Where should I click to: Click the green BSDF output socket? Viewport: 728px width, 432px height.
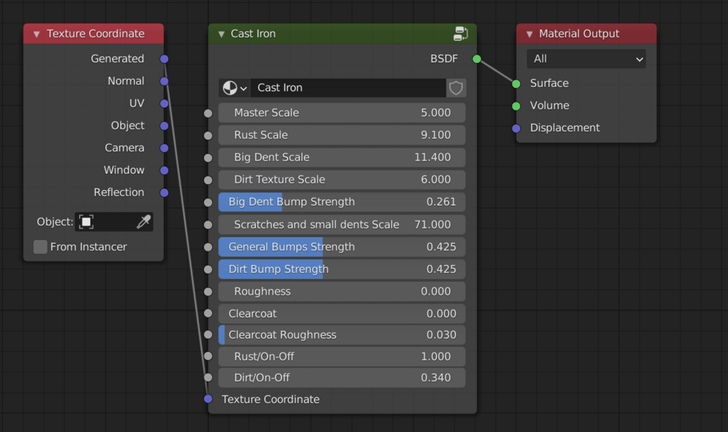click(477, 59)
